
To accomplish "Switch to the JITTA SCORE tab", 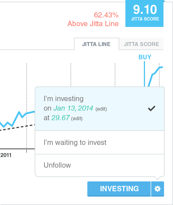I will (141, 44).
